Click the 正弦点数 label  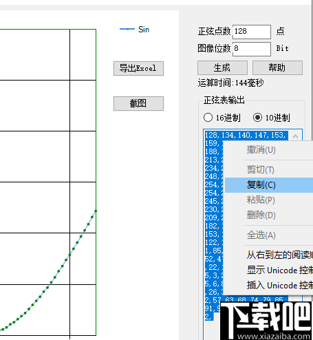pos(214,32)
